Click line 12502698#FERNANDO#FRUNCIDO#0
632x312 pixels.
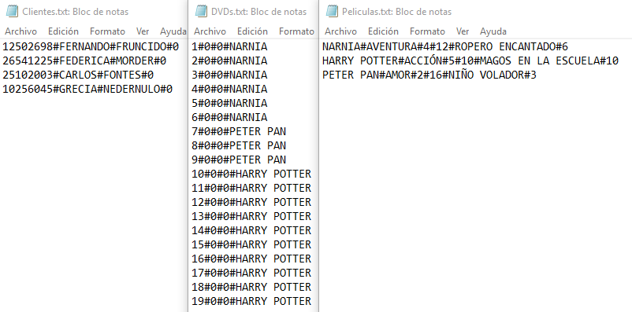click(x=91, y=47)
